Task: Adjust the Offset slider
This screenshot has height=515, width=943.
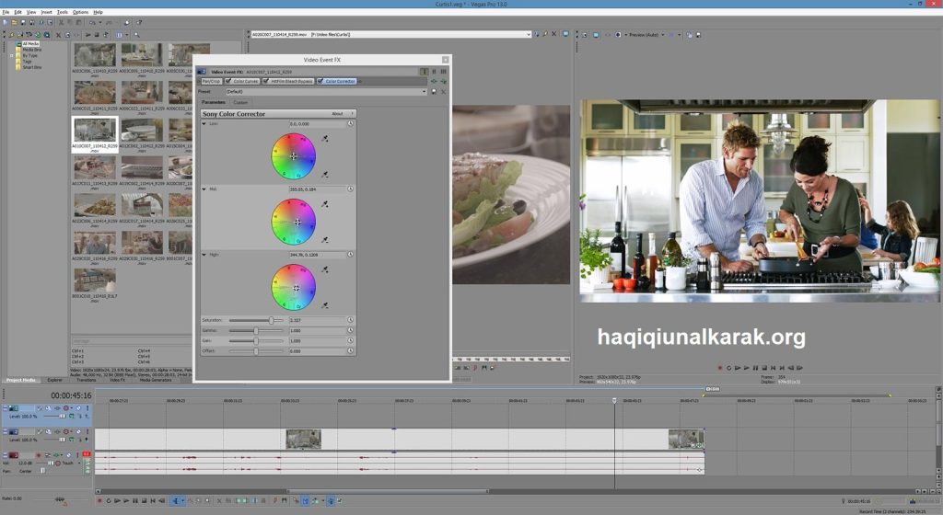Action: tap(256, 351)
